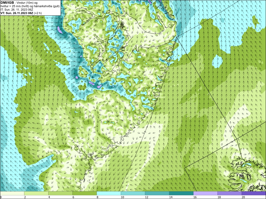Viewport: 266px width, 199px height.
Task: Click the 4–6 m/s green legend swatch
Action: tap(60, 193)
